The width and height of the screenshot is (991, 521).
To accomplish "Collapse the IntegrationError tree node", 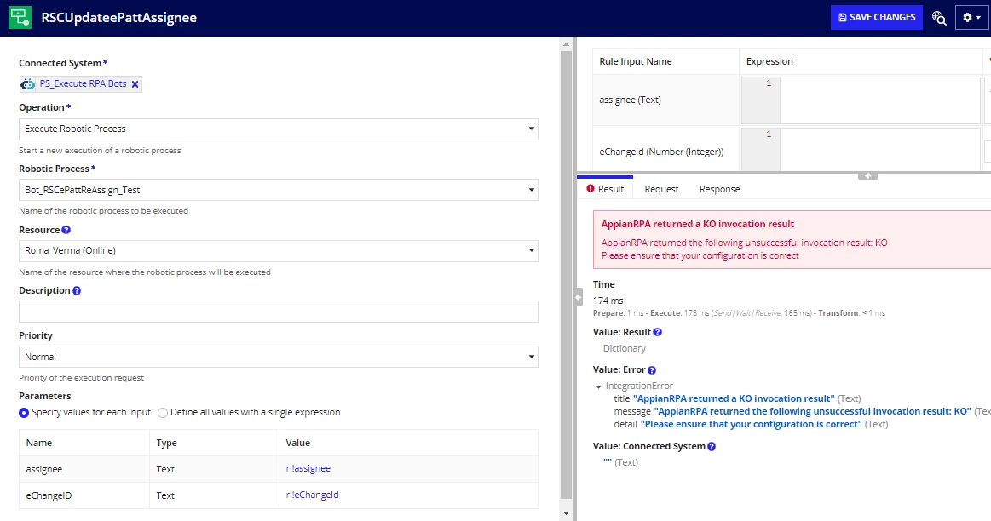I will click(x=598, y=386).
